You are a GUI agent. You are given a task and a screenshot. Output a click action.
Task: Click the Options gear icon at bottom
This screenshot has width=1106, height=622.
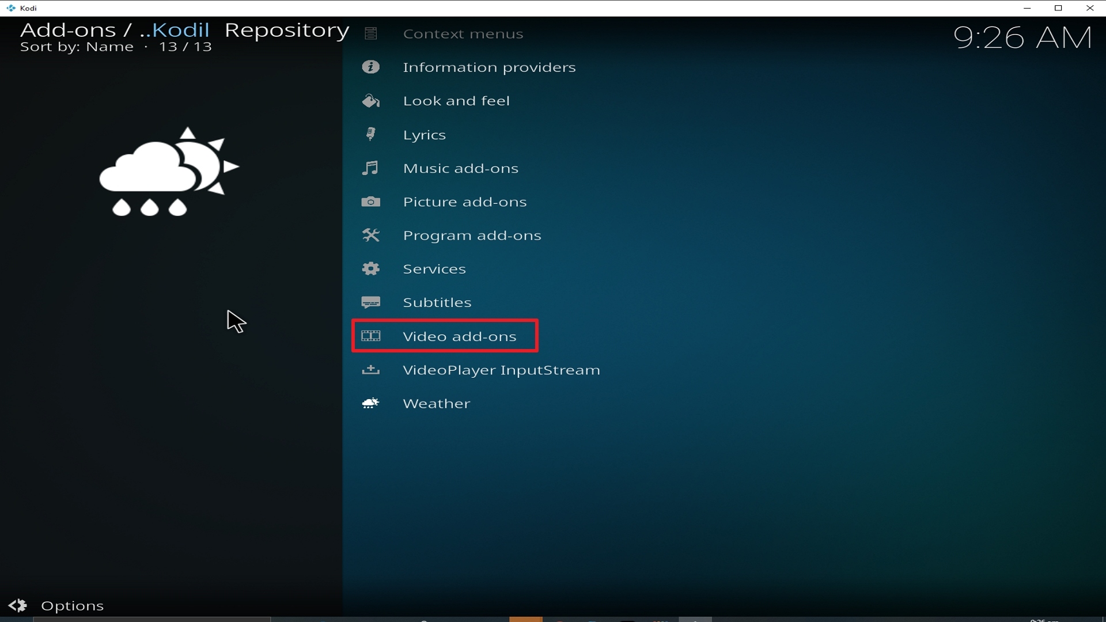(18, 605)
